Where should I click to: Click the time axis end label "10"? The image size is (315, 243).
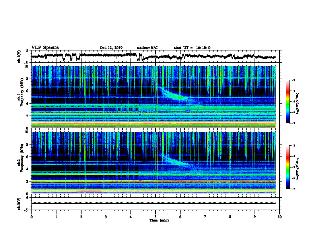click(280, 217)
